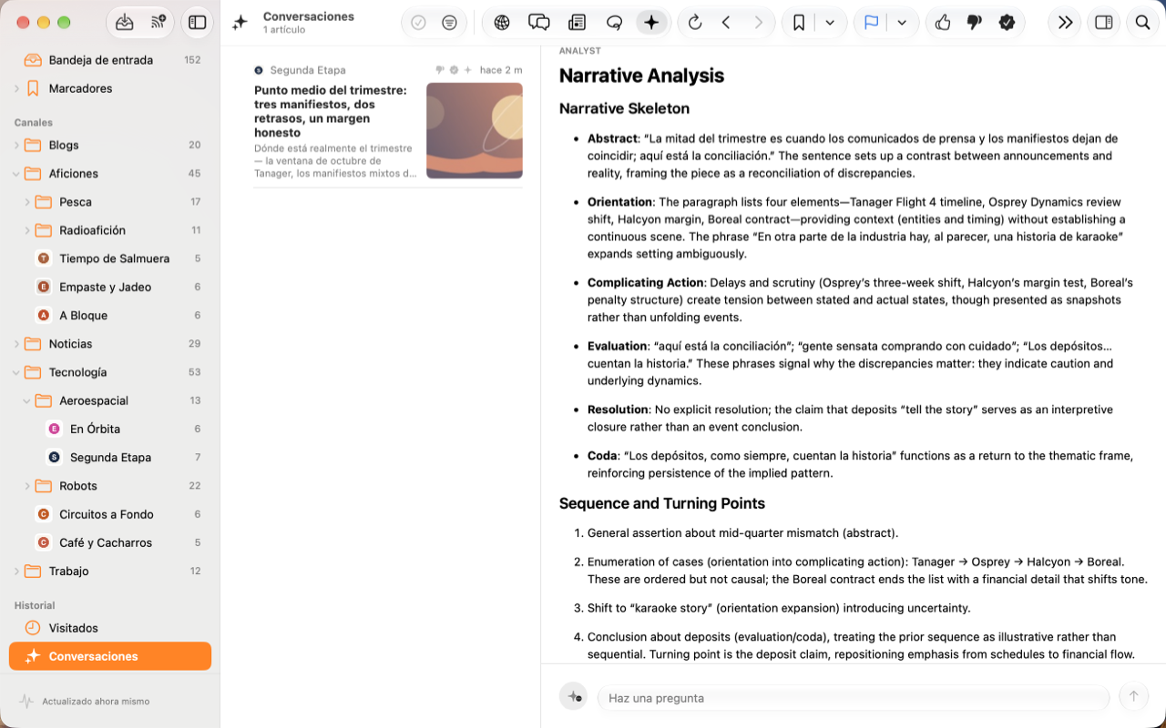
Task: Click the plus icon on the Segunda Etapa article
Action: coord(468,70)
